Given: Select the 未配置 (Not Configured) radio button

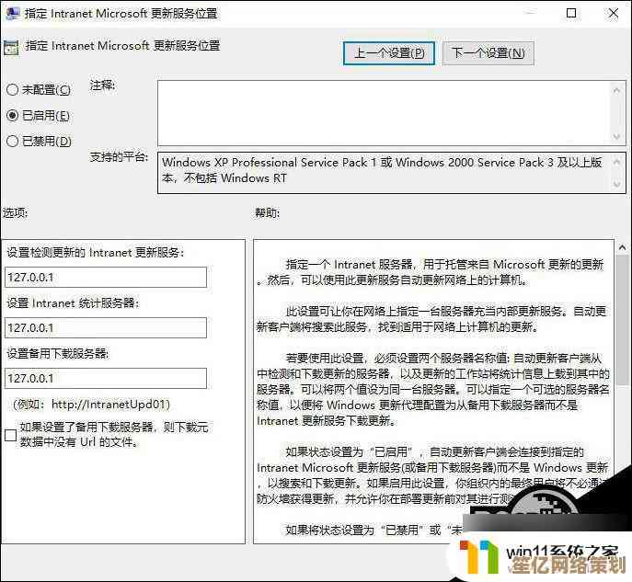Looking at the screenshot, I should [x=12, y=89].
